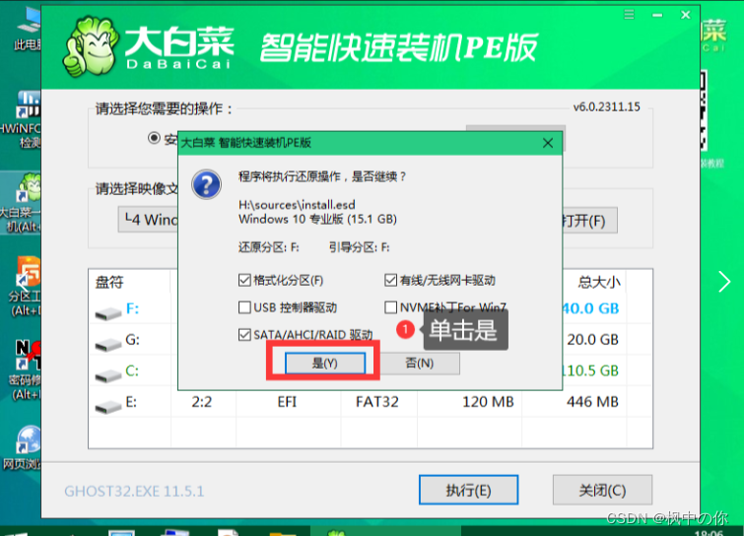The width and height of the screenshot is (744, 536).
Task: Toggle the 有线/无线网卡驱动 checkbox
Action: click(391, 281)
